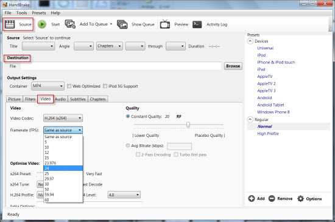Choose 15 in the framerate list

click(63, 158)
